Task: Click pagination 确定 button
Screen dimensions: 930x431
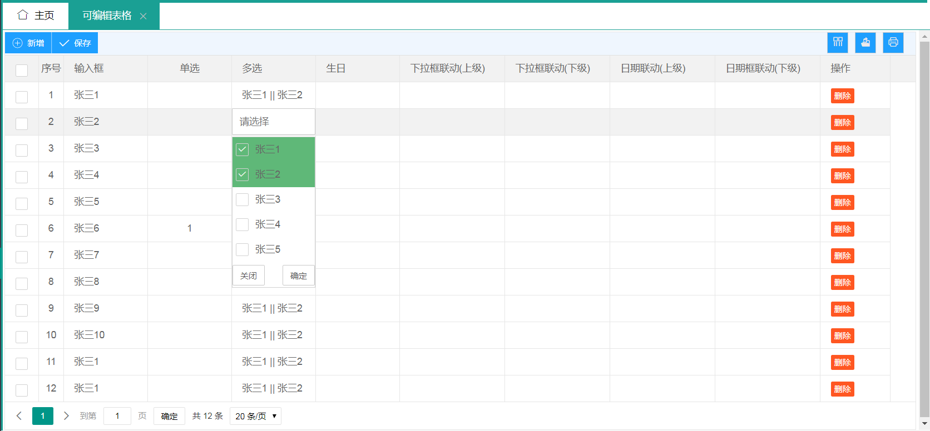Action: pyautogui.click(x=169, y=416)
